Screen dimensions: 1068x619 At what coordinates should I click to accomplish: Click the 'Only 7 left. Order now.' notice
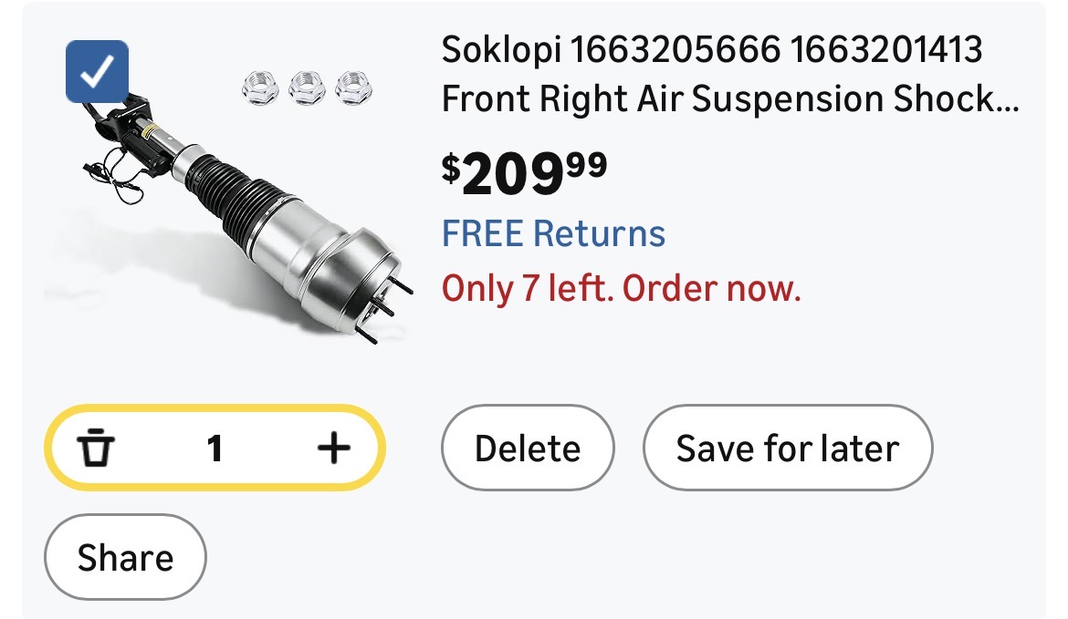pyautogui.click(x=621, y=289)
